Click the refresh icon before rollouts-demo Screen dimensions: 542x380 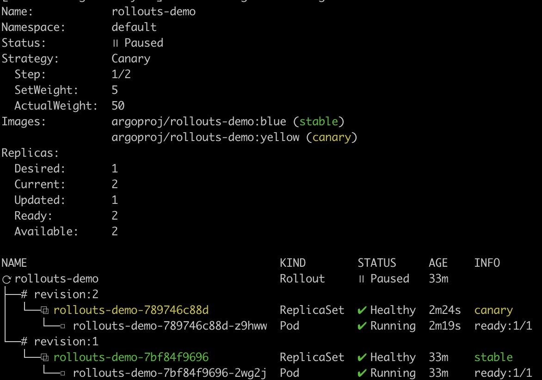(7, 279)
